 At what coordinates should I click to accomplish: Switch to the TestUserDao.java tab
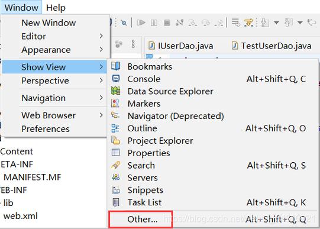272,46
